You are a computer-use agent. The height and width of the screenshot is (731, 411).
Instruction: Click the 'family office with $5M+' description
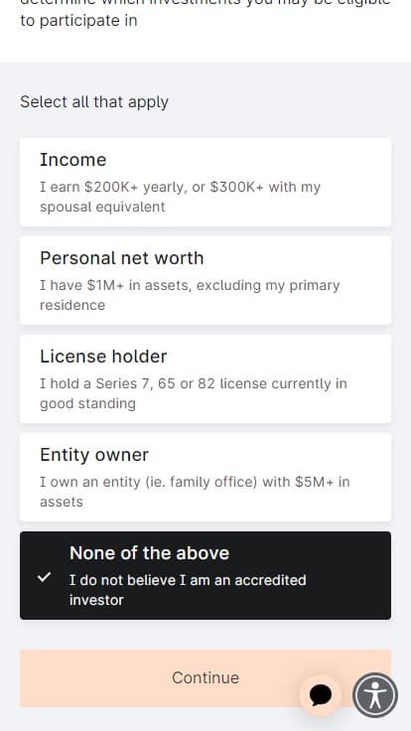tap(195, 492)
